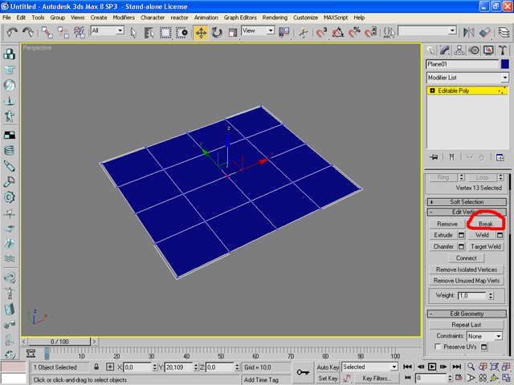
Task: Click Configure Modifier Sets icon
Action: pos(500,157)
